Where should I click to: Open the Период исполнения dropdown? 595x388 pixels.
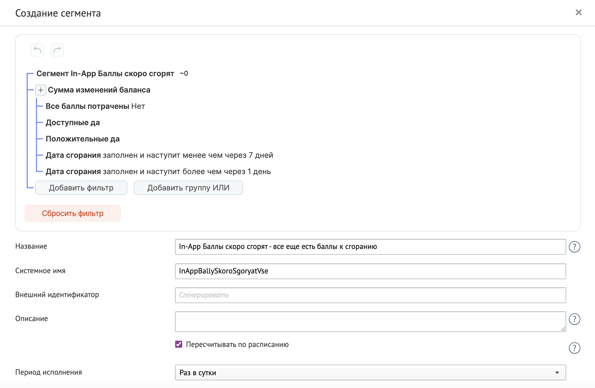[x=371, y=372]
